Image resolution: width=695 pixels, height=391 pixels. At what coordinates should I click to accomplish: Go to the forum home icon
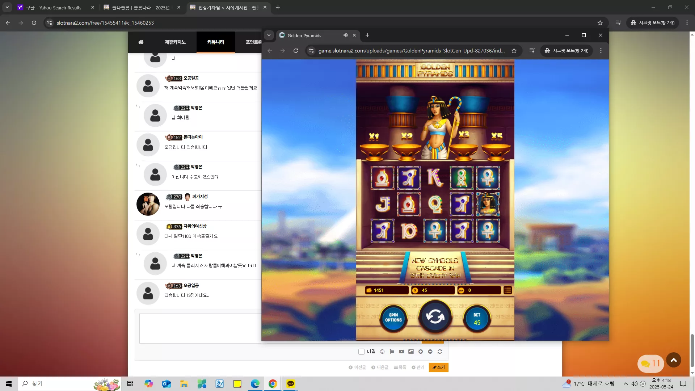click(x=141, y=42)
